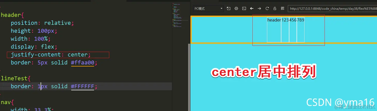The height and width of the screenshot is (111, 377).
Task: Click the 'header{' selector line
Action: click(12, 15)
